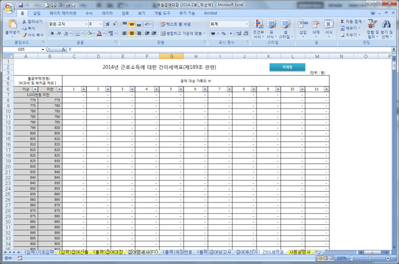Select column G header
The height and width of the screenshot is (264, 399).
[x=172, y=56]
